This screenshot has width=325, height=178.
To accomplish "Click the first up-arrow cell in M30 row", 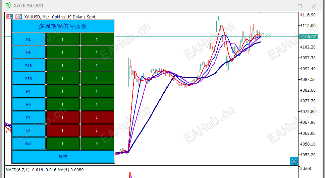I will [x=63, y=78].
